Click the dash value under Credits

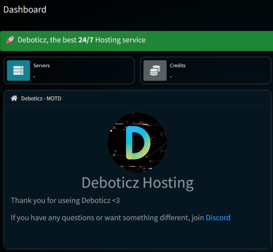pyautogui.click(x=171, y=76)
